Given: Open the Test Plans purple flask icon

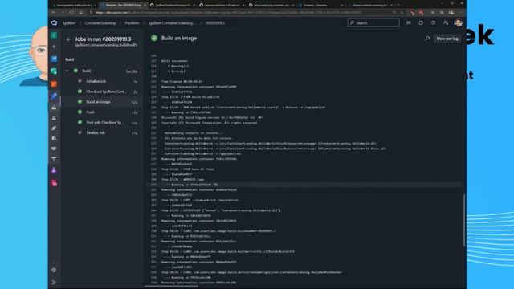Looking at the screenshot, I should pyautogui.click(x=54, y=170).
